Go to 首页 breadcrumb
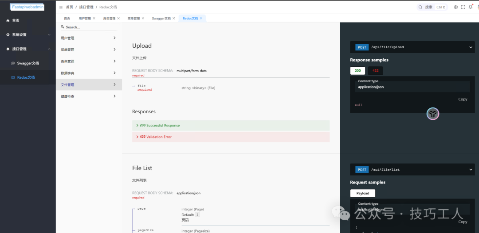 [69, 7]
